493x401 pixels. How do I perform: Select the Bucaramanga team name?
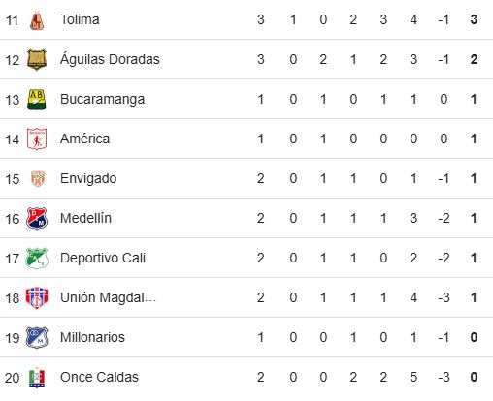point(102,100)
